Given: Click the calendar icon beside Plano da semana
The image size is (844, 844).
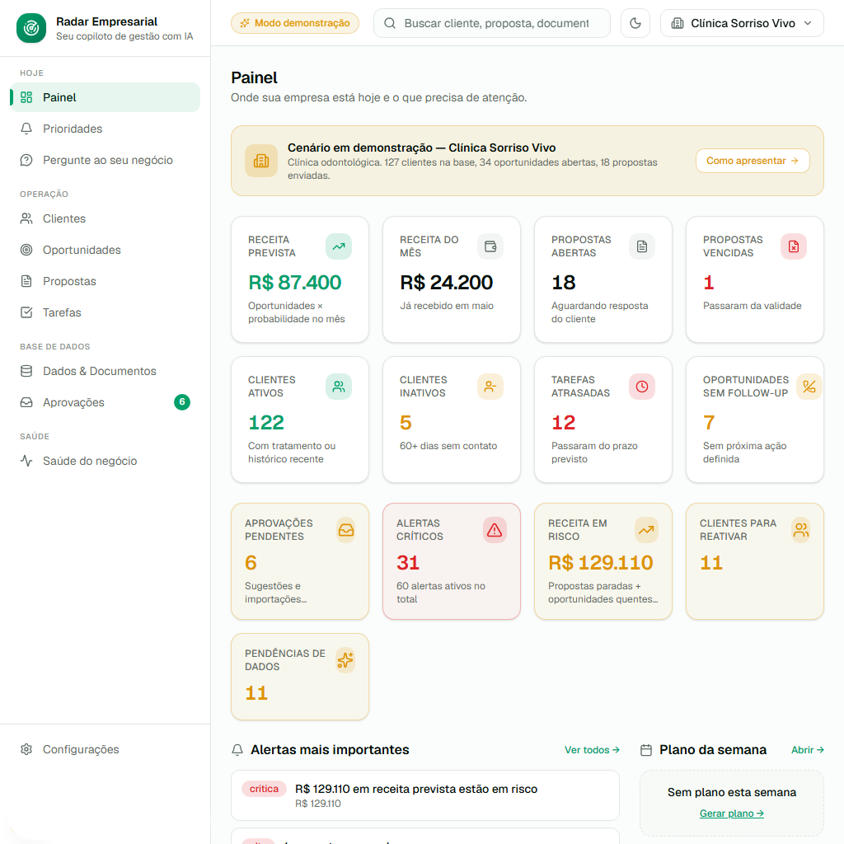Looking at the screenshot, I should pos(646,750).
